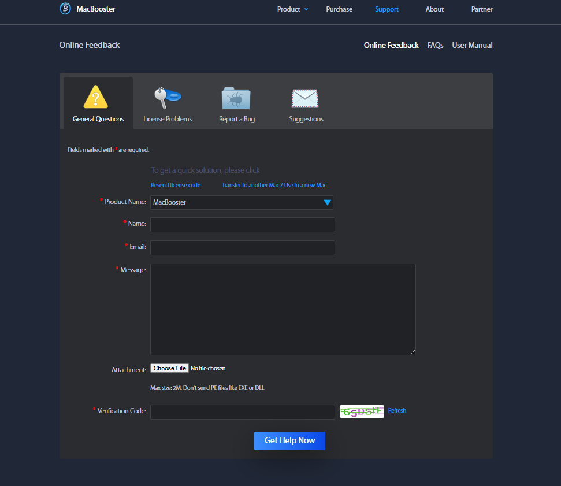Click the MacBooster logo icon

[65, 9]
